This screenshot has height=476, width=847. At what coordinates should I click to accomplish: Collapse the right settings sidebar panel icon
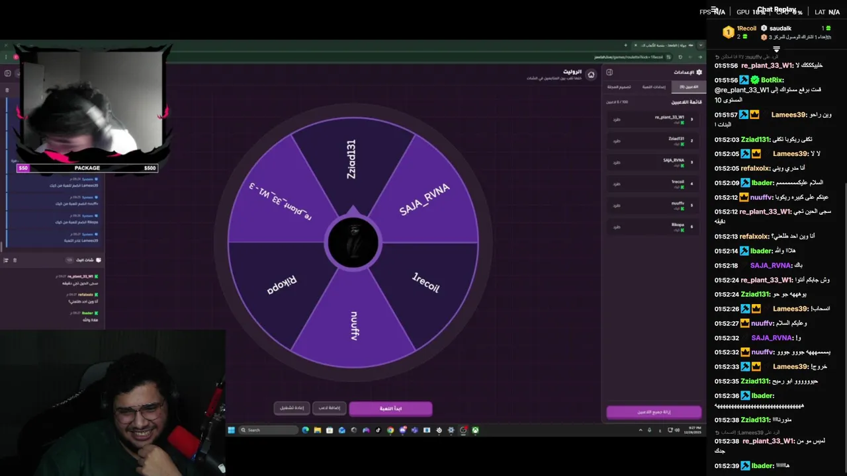click(x=609, y=72)
